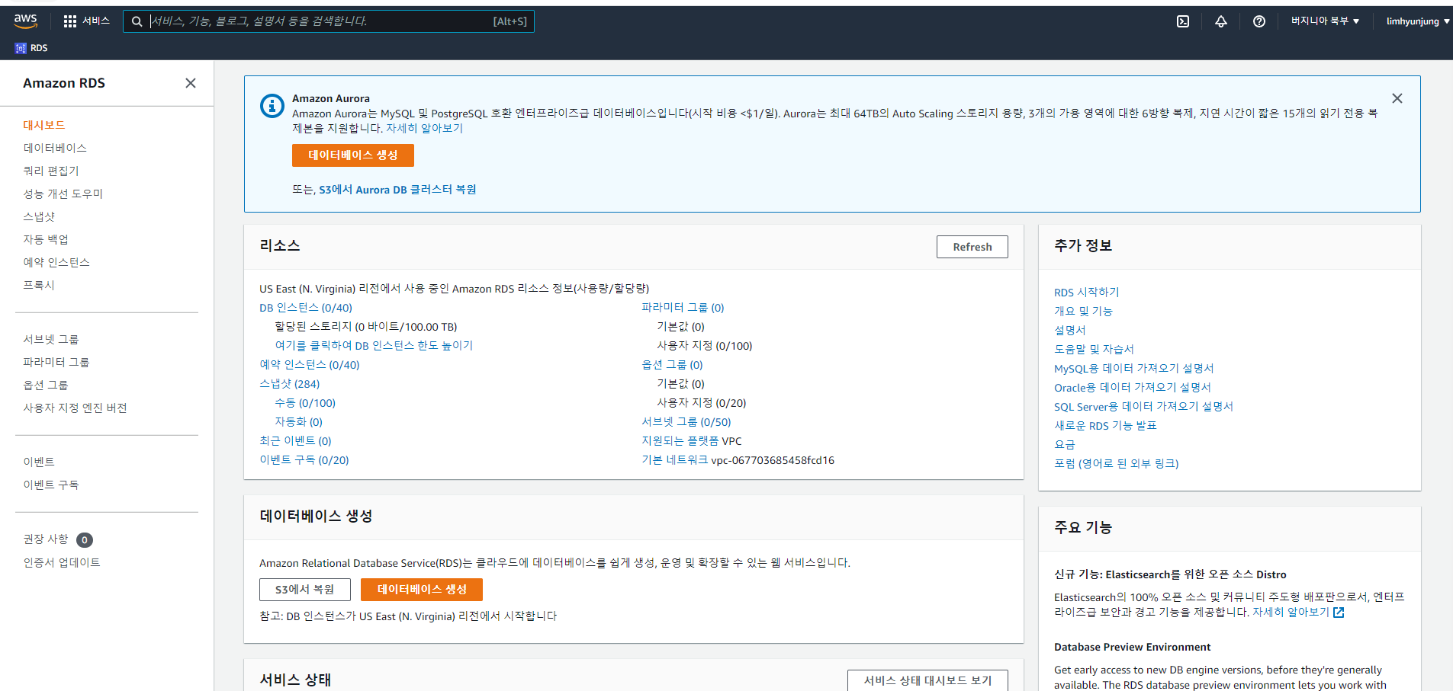Click the 기본 네트워크 link
This screenshot has width=1453, height=691.
tap(675, 460)
